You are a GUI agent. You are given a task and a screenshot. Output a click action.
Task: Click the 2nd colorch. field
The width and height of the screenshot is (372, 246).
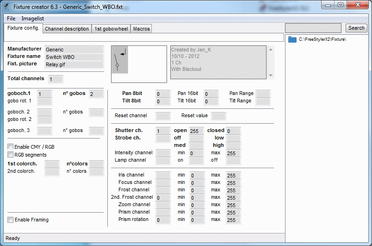pyautogui.click(x=52, y=172)
